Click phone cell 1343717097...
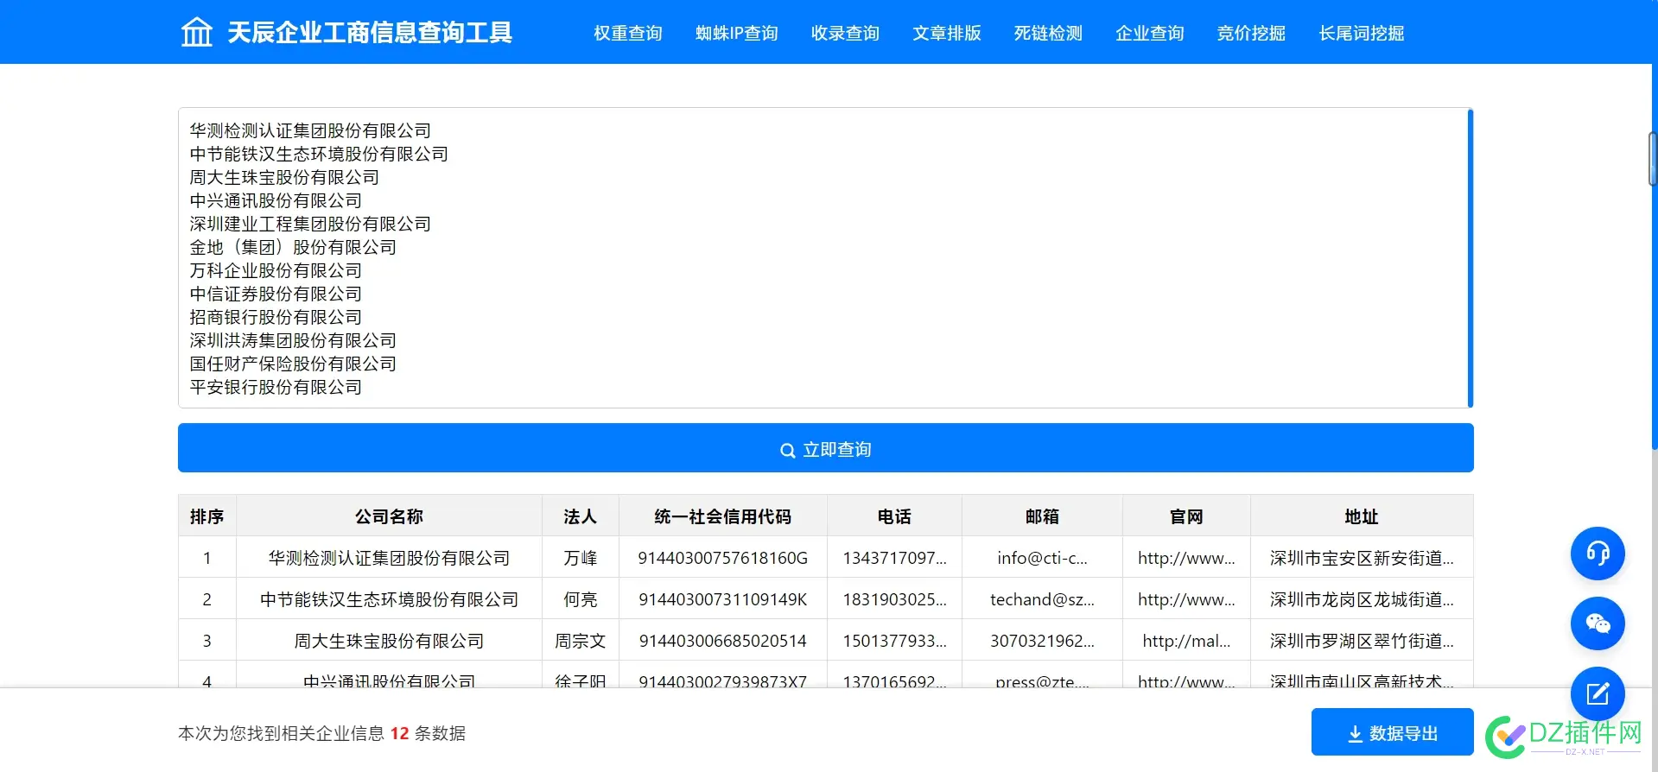 click(x=894, y=558)
